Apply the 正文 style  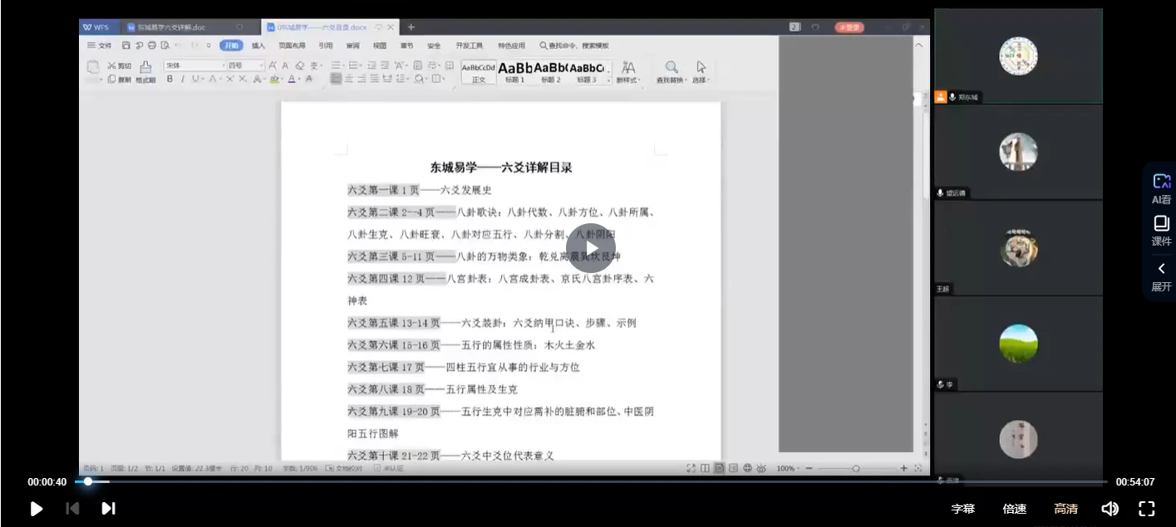(479, 72)
